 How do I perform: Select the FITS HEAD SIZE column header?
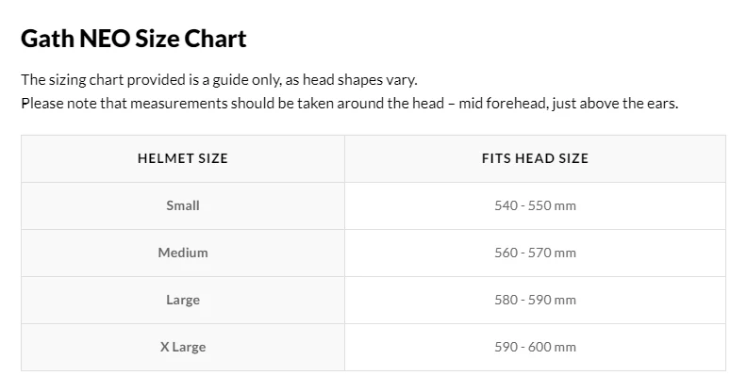coord(535,158)
